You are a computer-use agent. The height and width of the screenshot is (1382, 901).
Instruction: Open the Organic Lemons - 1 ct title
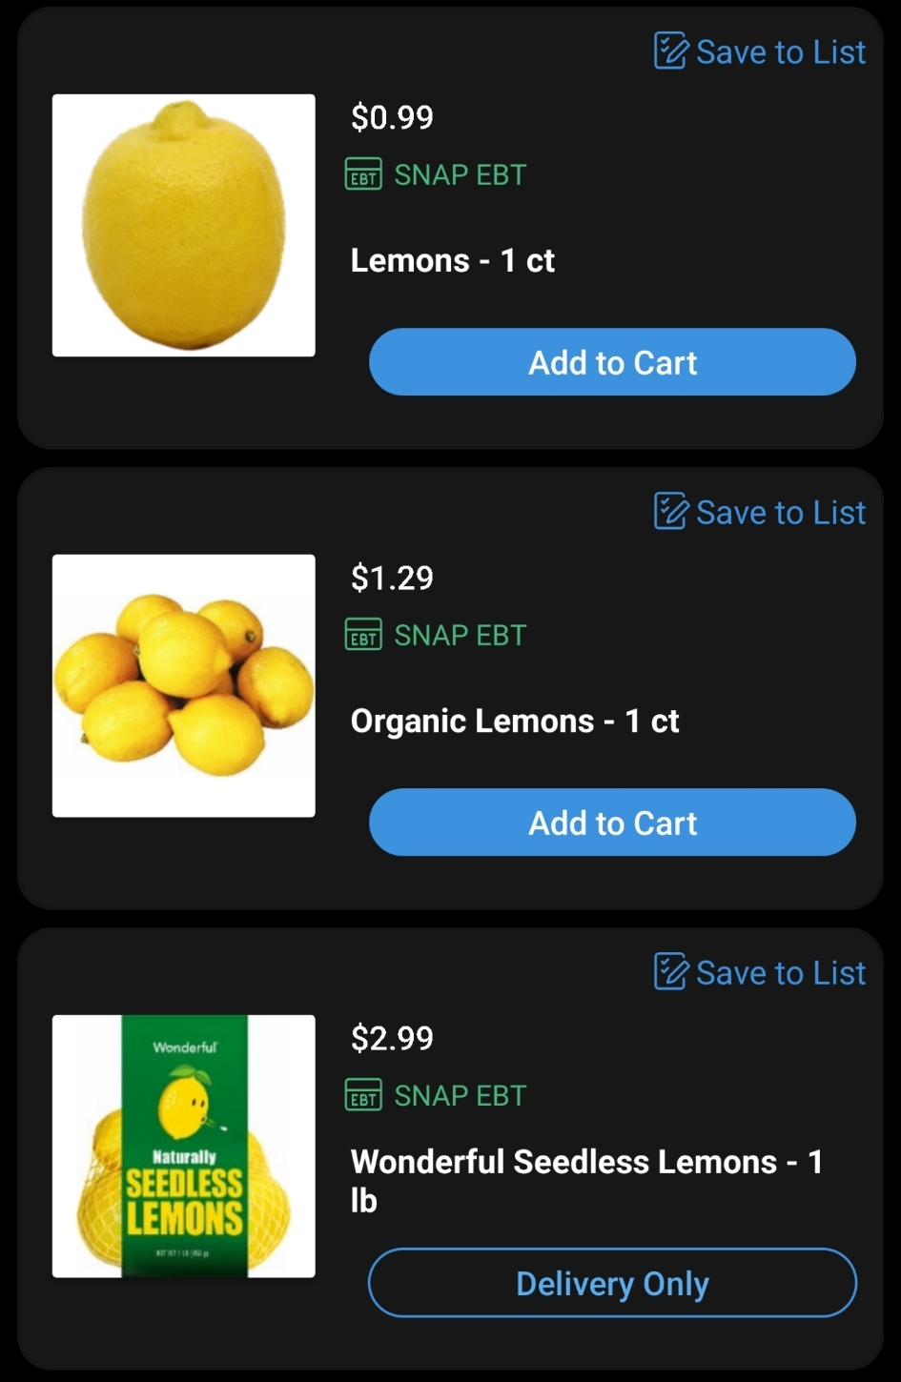(x=515, y=721)
